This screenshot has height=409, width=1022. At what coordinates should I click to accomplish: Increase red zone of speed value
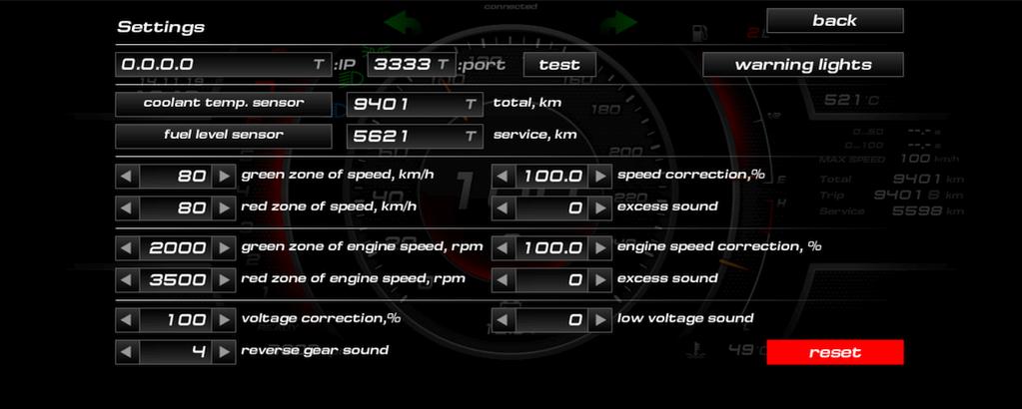click(x=224, y=207)
